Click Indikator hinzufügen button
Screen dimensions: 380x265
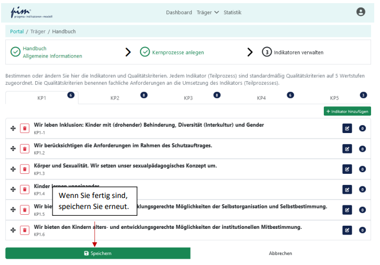click(347, 111)
